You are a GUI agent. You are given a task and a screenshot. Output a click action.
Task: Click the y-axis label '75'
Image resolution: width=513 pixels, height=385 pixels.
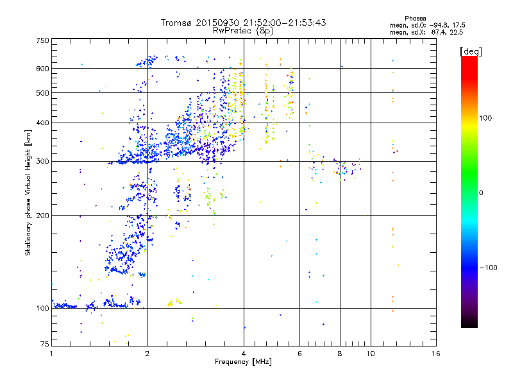pyautogui.click(x=45, y=344)
